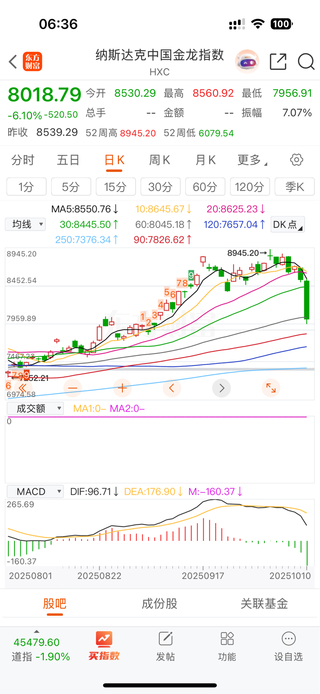
Task: Select the 月K tab
Action: point(206,160)
